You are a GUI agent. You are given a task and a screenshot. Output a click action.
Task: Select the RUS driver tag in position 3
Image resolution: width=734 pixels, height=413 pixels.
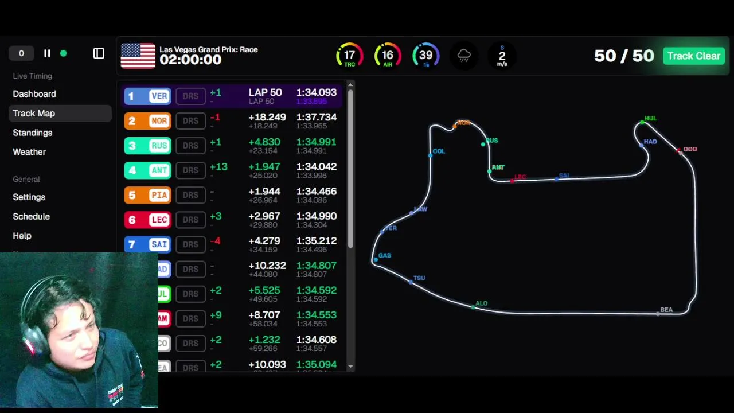tap(147, 146)
